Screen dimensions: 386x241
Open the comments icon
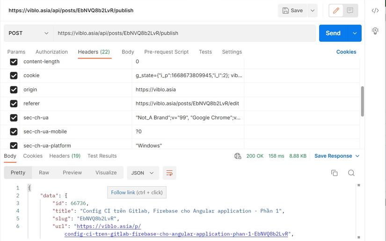point(350,10)
